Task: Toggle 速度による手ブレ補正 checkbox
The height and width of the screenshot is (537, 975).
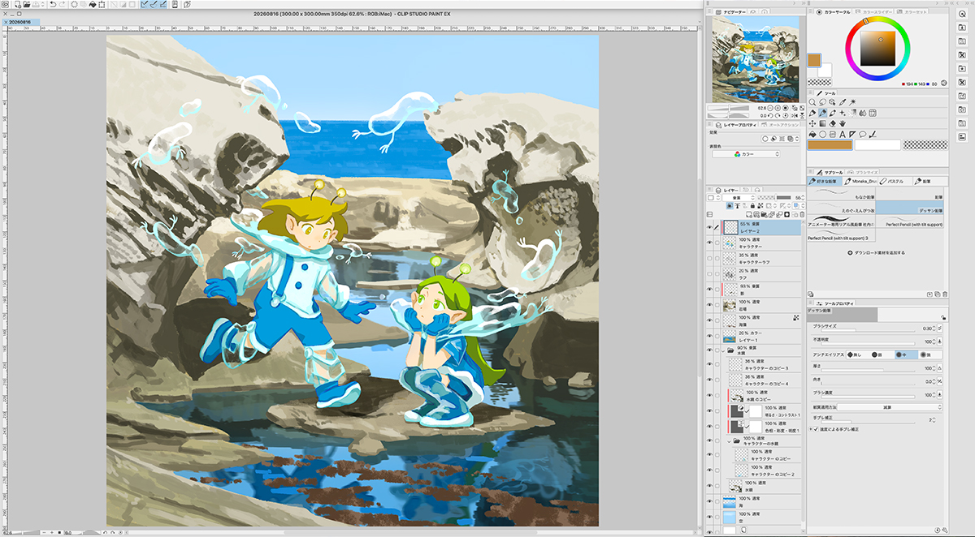Action: point(816,429)
